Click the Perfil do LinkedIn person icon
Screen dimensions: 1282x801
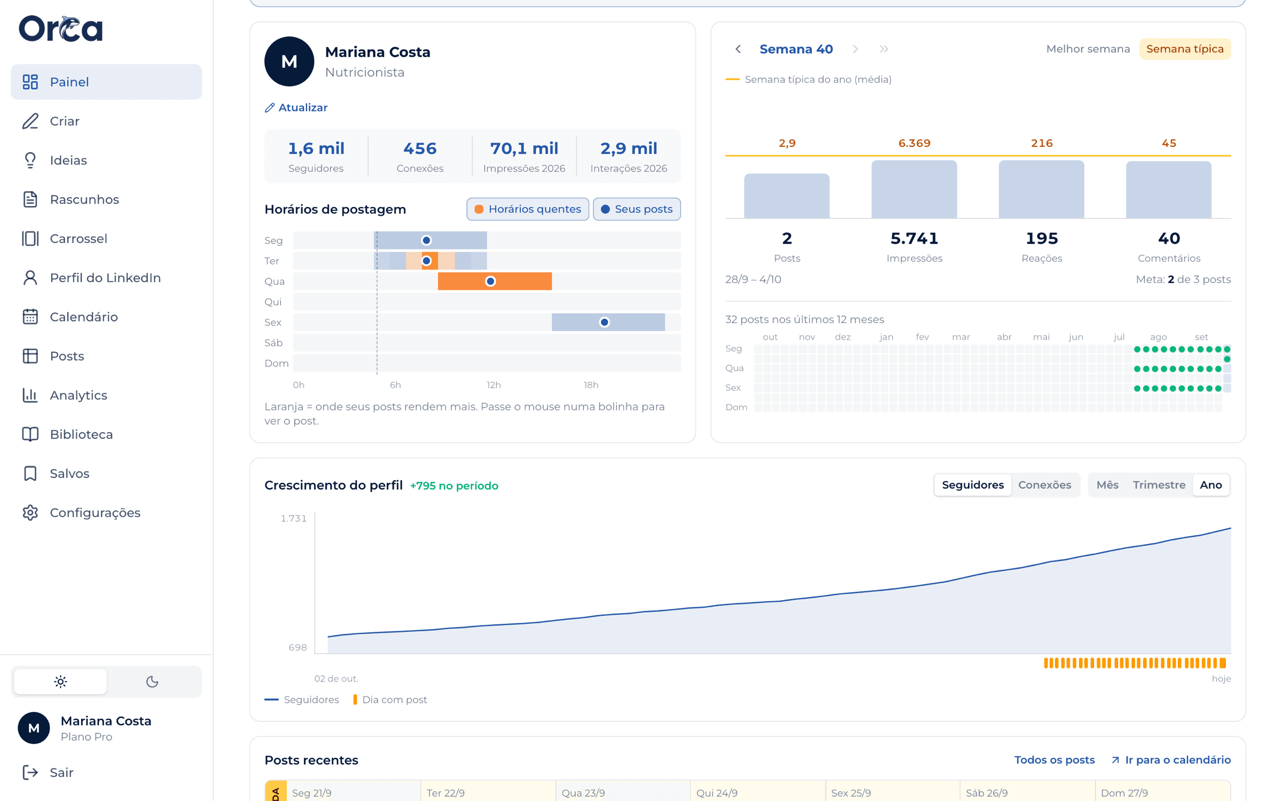30,278
